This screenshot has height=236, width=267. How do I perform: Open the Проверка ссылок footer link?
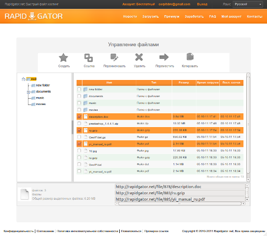pyautogui.click(x=156, y=231)
